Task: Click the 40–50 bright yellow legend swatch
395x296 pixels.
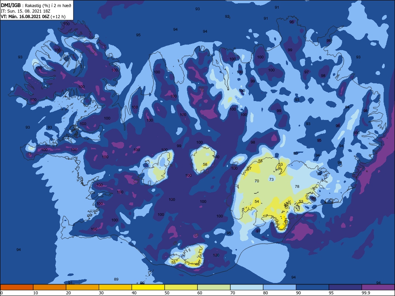Action: click(x=148, y=287)
